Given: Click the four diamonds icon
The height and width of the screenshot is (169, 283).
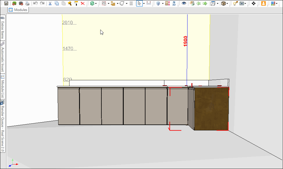Looking at the screenshot, I should pos(254,3).
